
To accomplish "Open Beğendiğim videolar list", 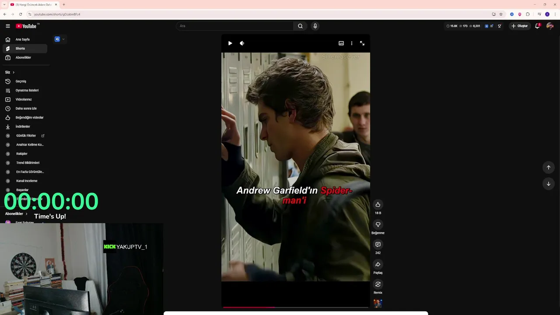I will (x=25, y=118).
